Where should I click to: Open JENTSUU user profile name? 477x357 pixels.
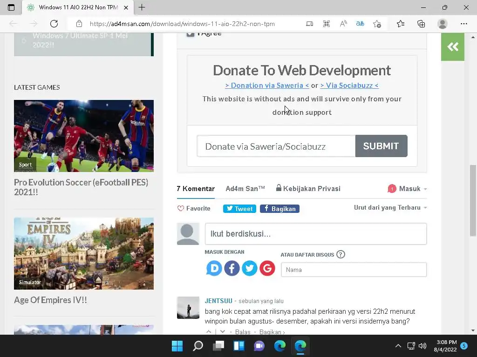(218, 301)
